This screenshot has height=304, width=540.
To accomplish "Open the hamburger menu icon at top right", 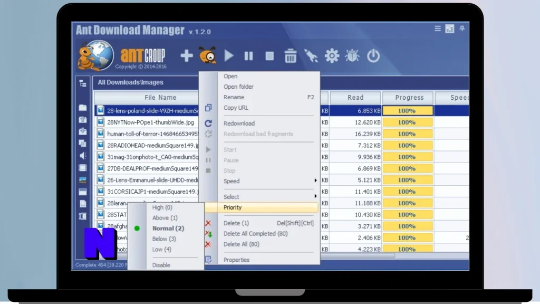I will [x=437, y=28].
